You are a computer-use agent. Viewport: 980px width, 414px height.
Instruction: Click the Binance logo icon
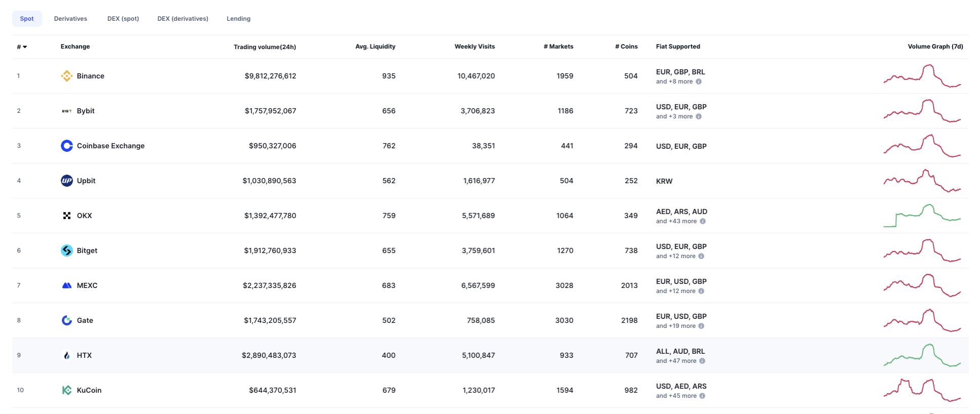(66, 76)
